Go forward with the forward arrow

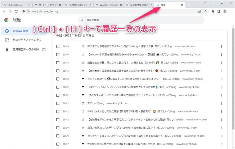point(10,11)
